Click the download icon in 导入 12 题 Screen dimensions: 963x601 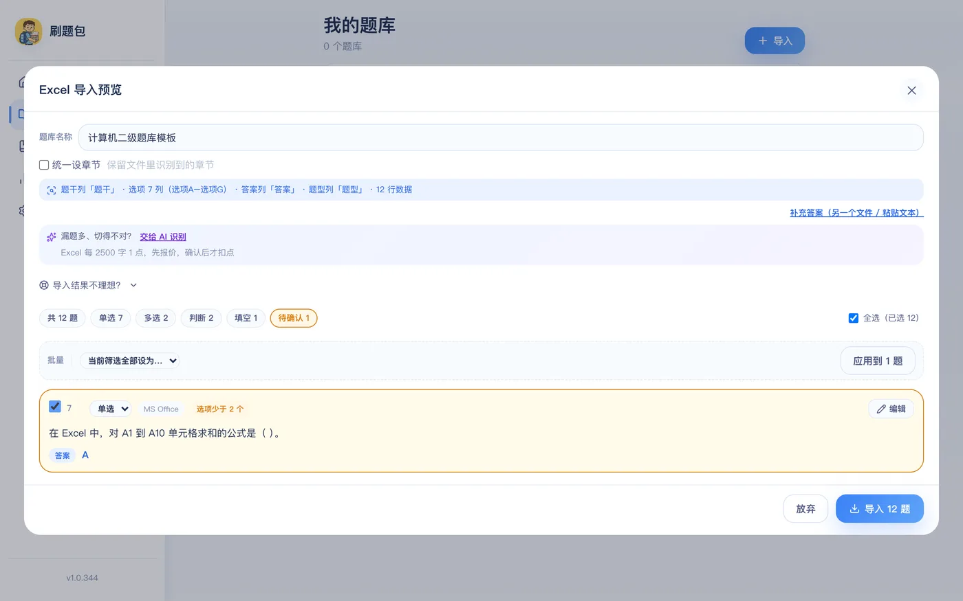[x=854, y=509]
